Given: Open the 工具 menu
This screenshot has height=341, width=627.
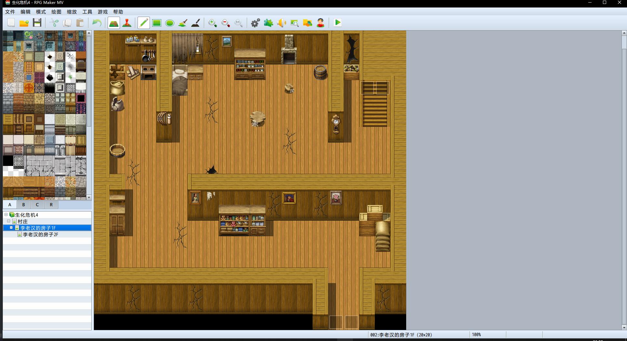Looking at the screenshot, I should pyautogui.click(x=87, y=12).
